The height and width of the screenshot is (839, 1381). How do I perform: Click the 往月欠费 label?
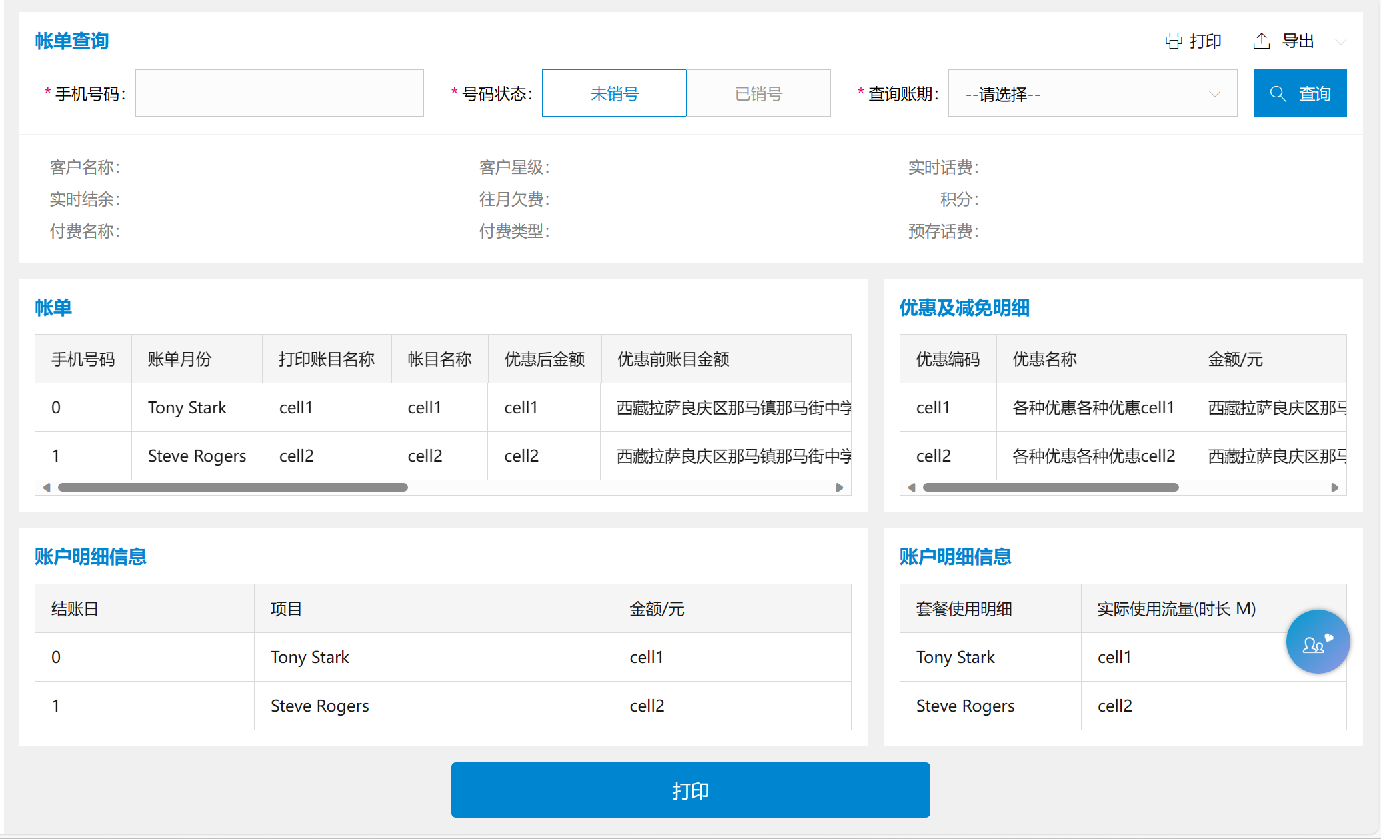tap(514, 199)
